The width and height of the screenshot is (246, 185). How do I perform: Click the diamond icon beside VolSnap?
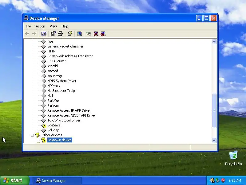point(44,130)
